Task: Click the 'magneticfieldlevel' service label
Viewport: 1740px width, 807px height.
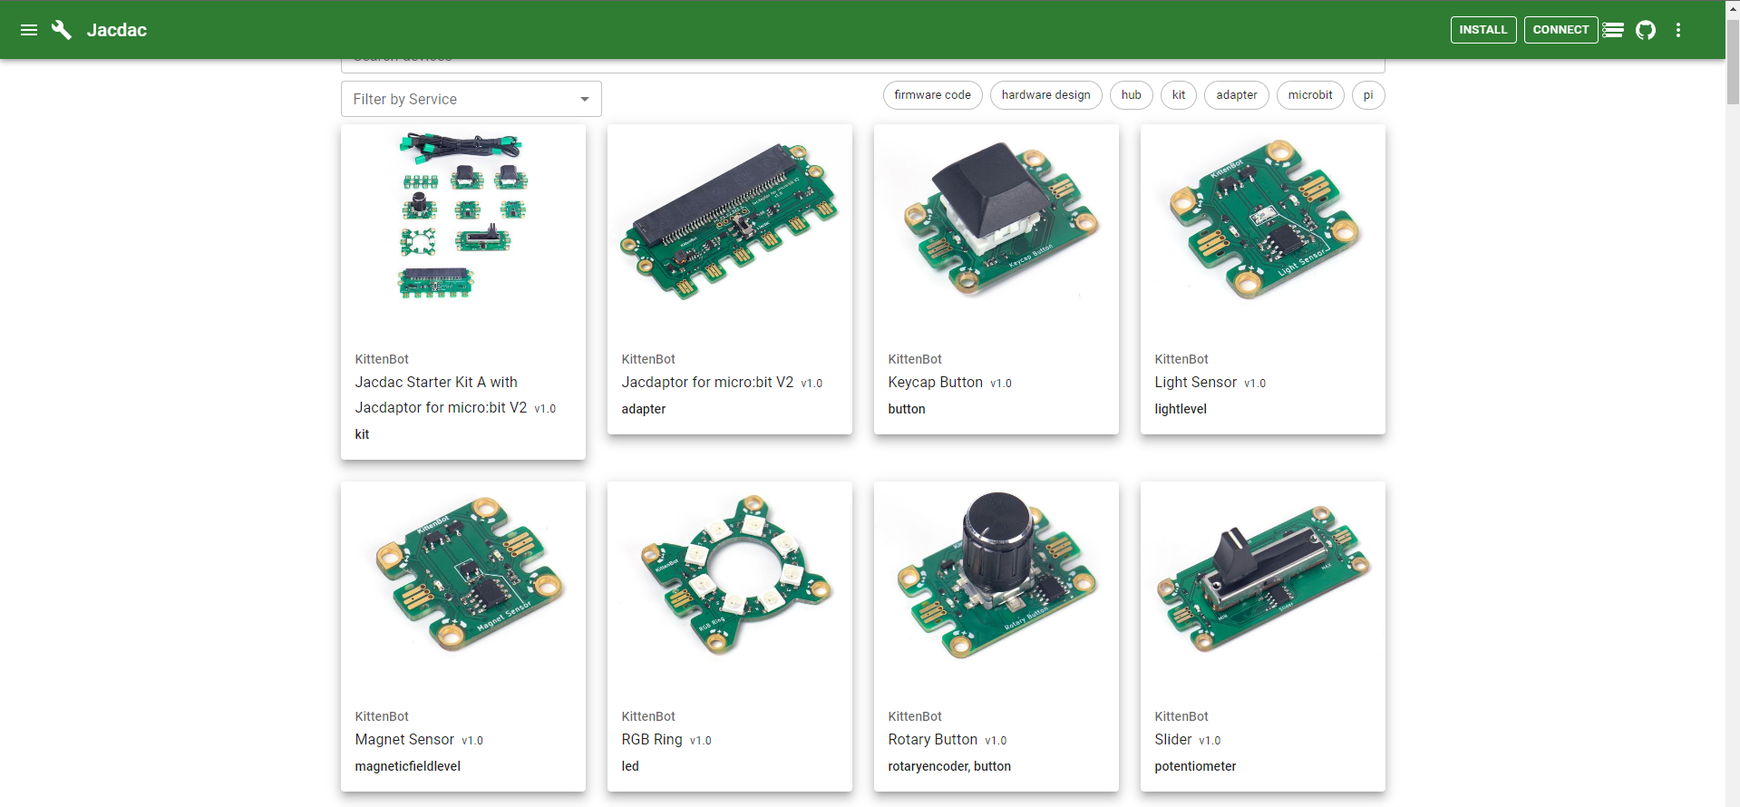Action: (408, 766)
